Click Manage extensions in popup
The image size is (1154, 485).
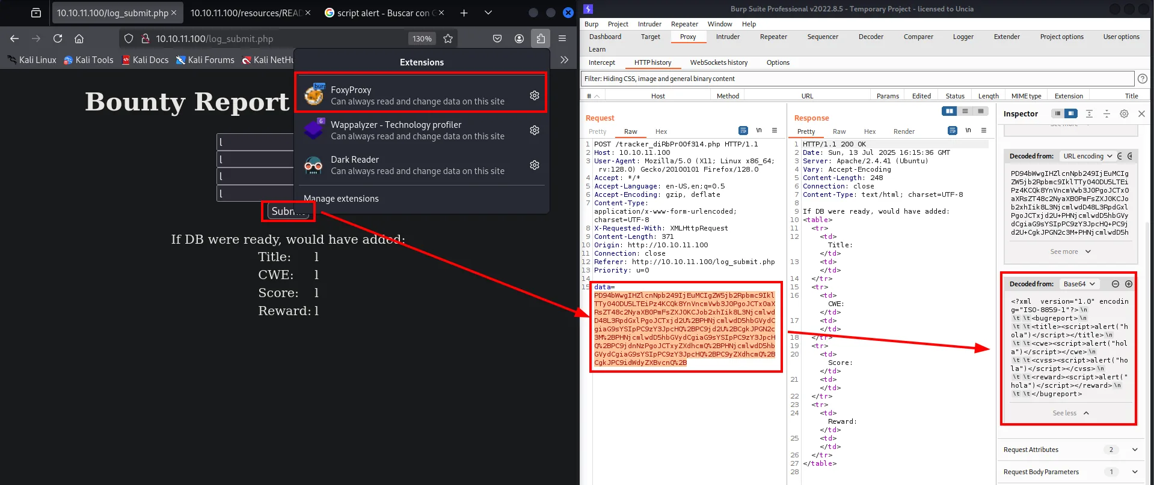click(x=341, y=199)
